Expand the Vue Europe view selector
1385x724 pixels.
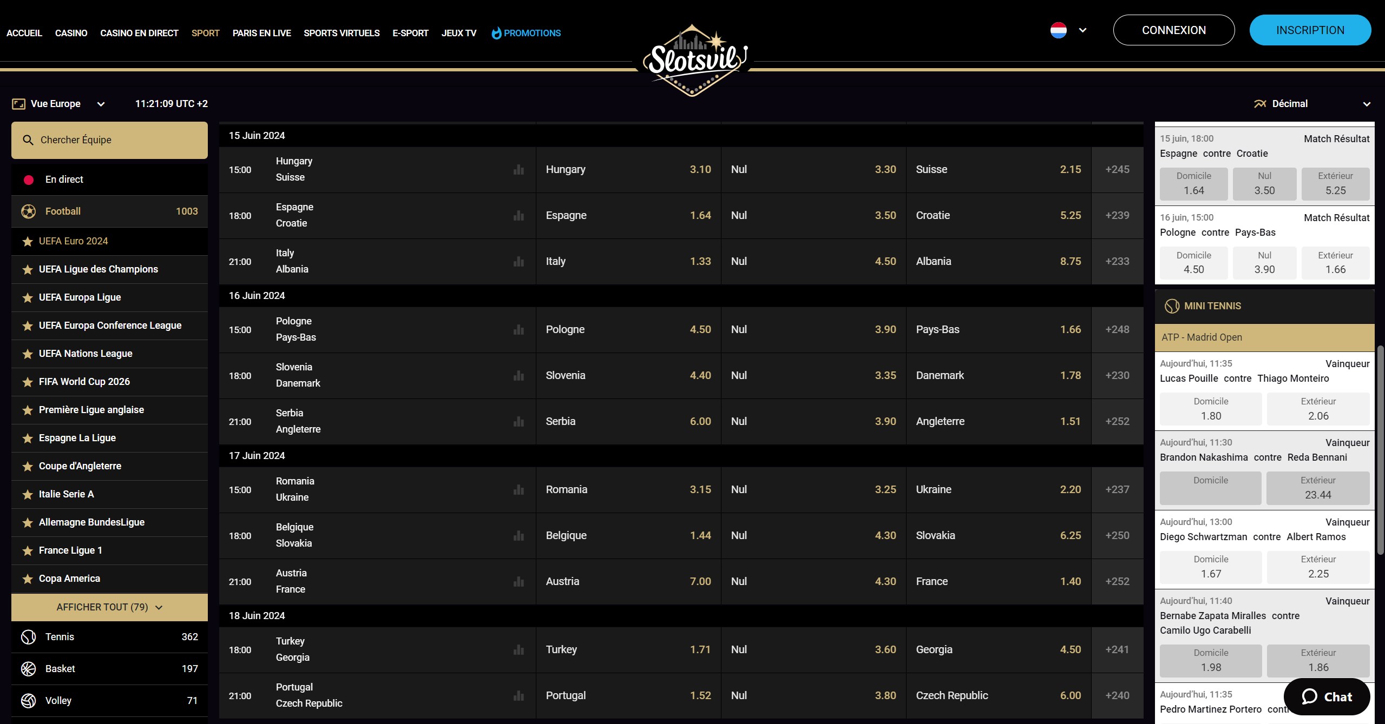58,104
